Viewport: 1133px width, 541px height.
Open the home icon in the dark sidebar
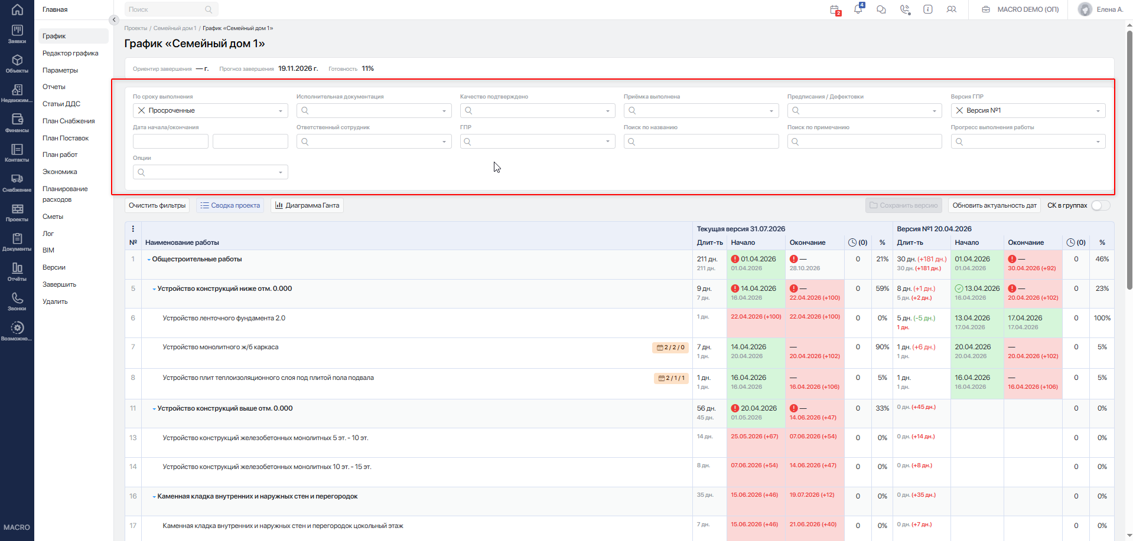pyautogui.click(x=17, y=9)
